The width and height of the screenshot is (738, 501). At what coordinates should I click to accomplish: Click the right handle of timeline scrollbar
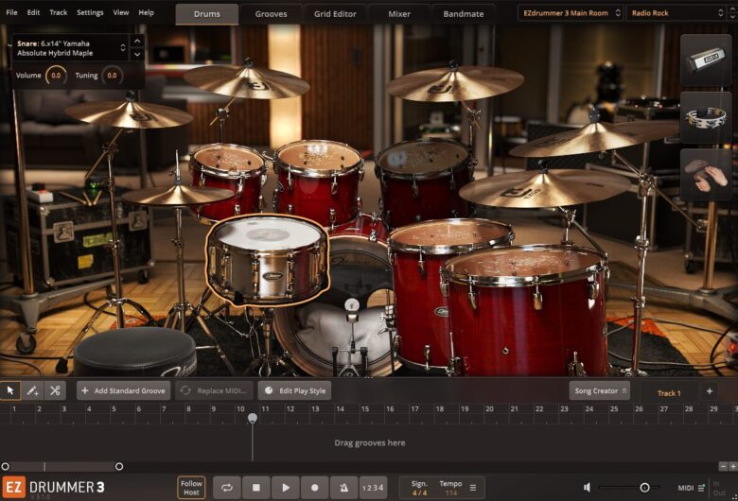119,467
